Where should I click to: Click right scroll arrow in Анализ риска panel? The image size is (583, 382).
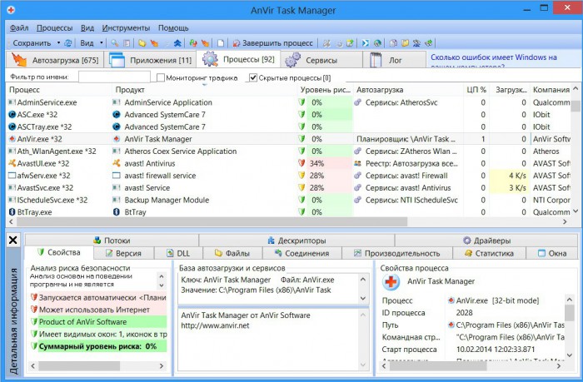[x=162, y=366]
